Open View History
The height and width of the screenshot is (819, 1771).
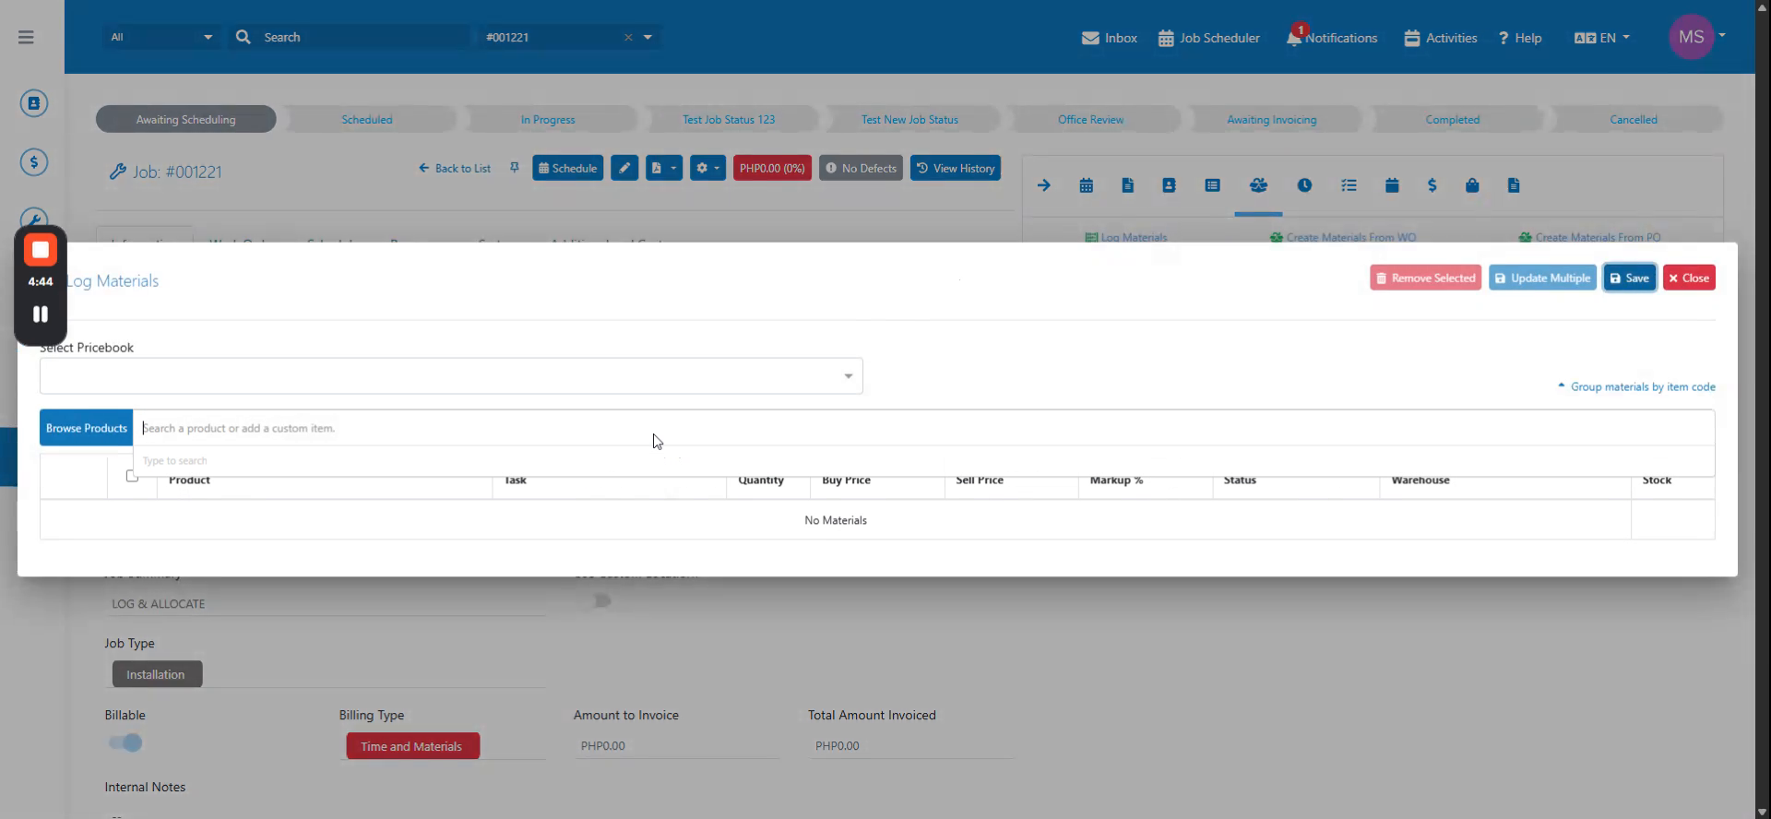tap(956, 168)
